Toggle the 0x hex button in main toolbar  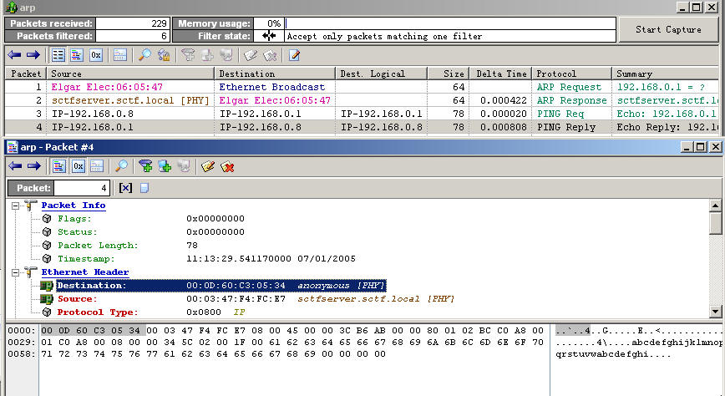tap(95, 56)
